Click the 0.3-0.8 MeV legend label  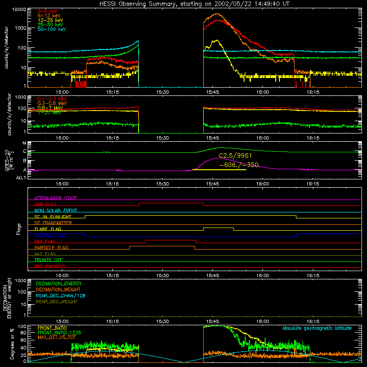pyautogui.click(x=52, y=103)
